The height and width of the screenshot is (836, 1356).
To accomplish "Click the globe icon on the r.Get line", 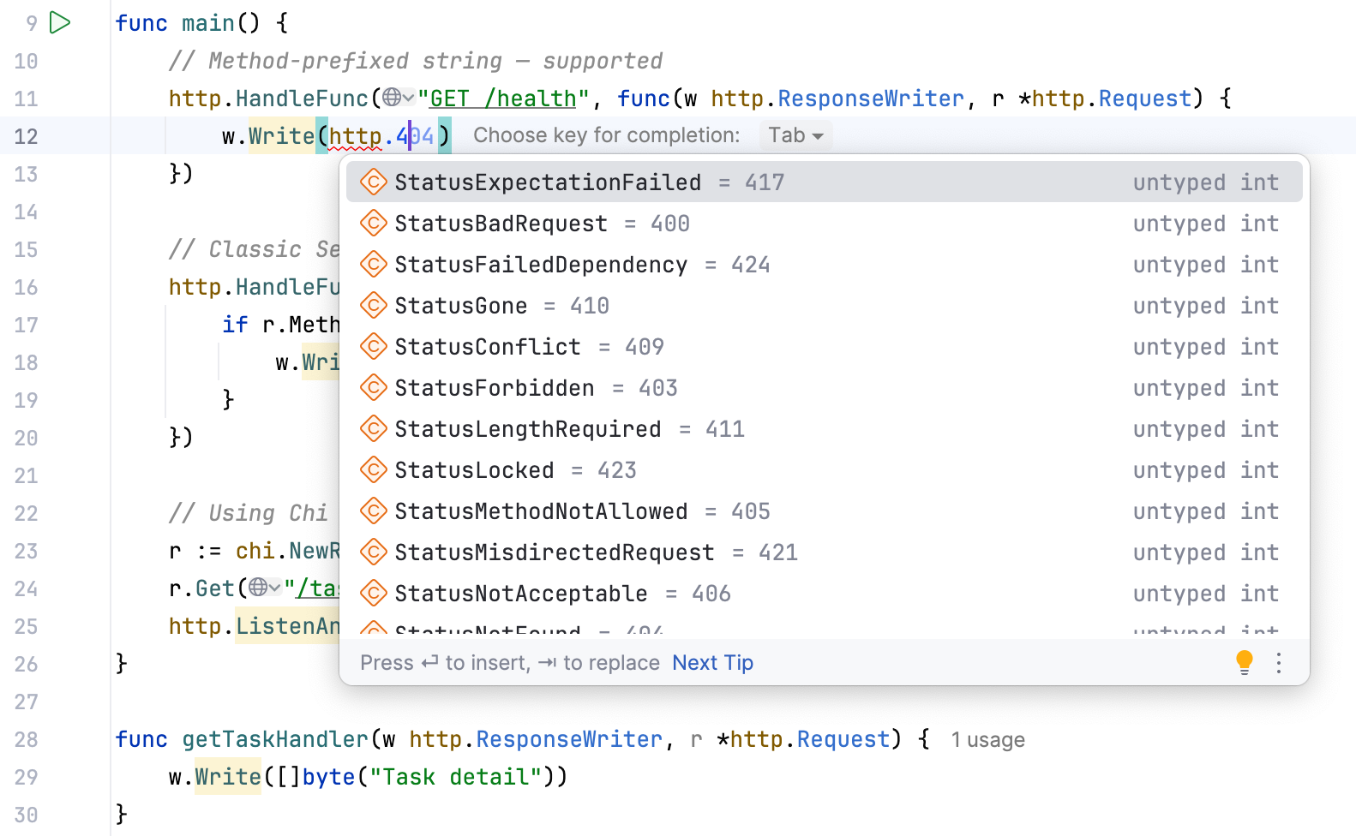I will [258, 588].
